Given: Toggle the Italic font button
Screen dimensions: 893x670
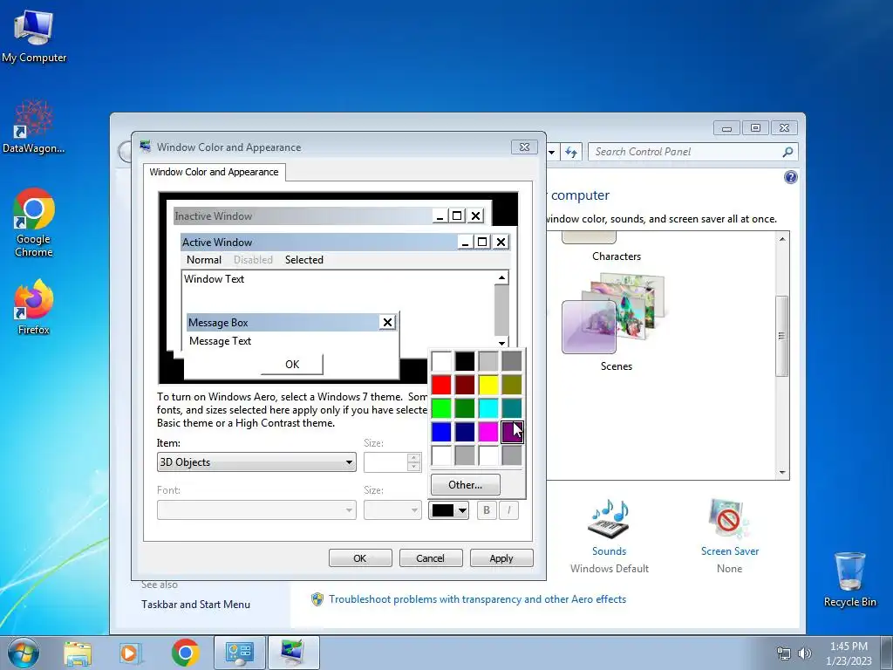Looking at the screenshot, I should [509, 509].
